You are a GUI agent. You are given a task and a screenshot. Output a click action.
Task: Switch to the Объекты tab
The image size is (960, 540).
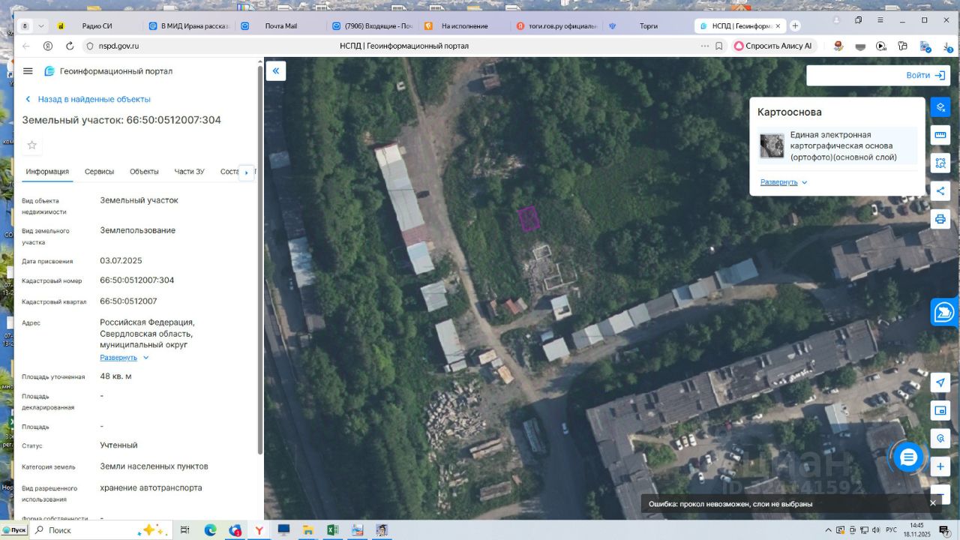pos(144,172)
